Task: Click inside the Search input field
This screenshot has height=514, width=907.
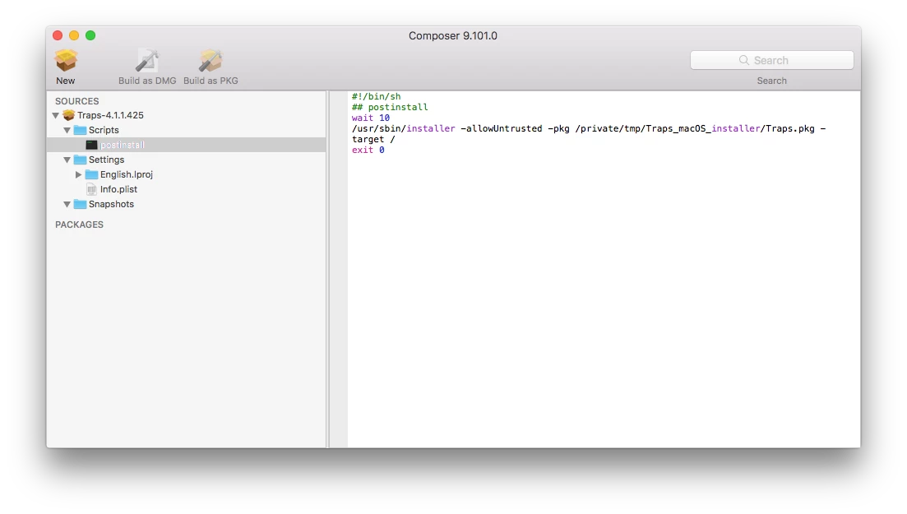Action: click(771, 60)
